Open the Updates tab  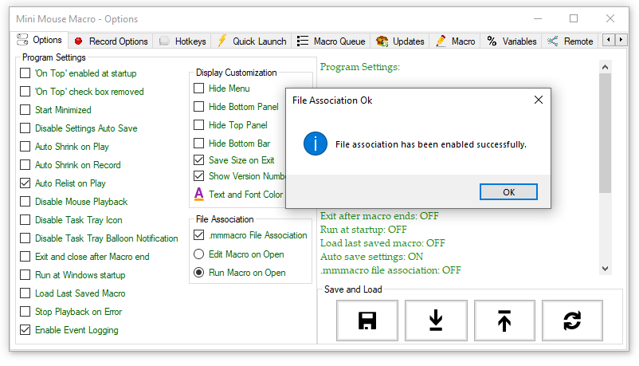pos(400,41)
